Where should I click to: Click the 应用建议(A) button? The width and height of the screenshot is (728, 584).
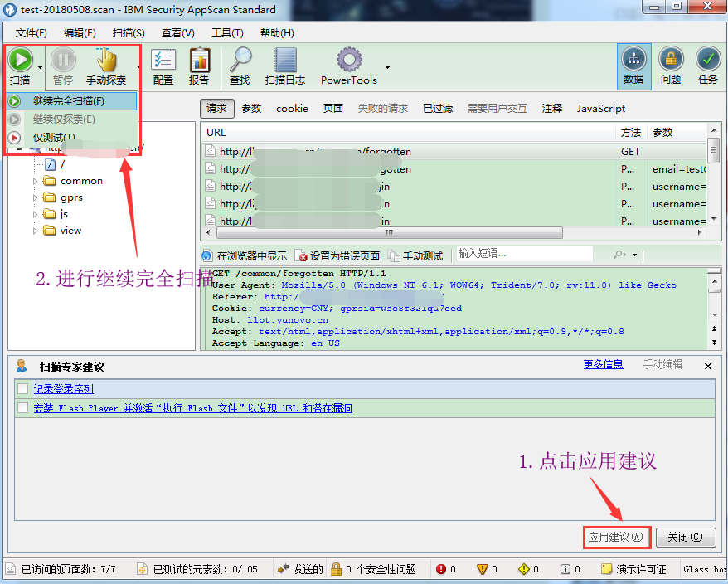616,537
